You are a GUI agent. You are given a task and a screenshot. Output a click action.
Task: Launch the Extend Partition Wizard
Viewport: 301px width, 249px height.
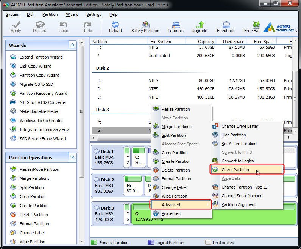pyautogui.click(x=36, y=57)
